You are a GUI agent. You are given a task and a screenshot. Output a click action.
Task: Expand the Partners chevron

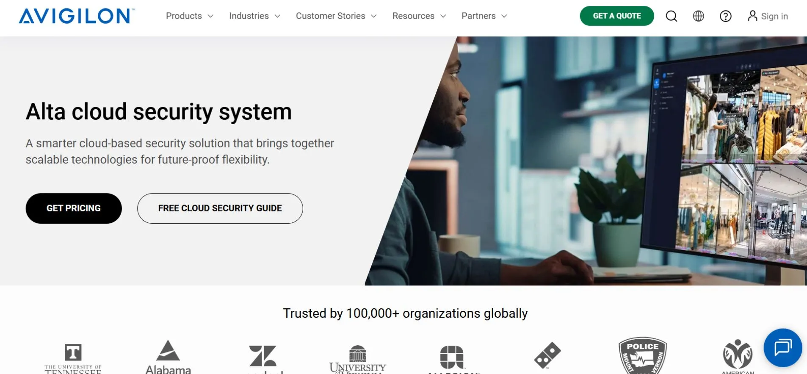504,16
